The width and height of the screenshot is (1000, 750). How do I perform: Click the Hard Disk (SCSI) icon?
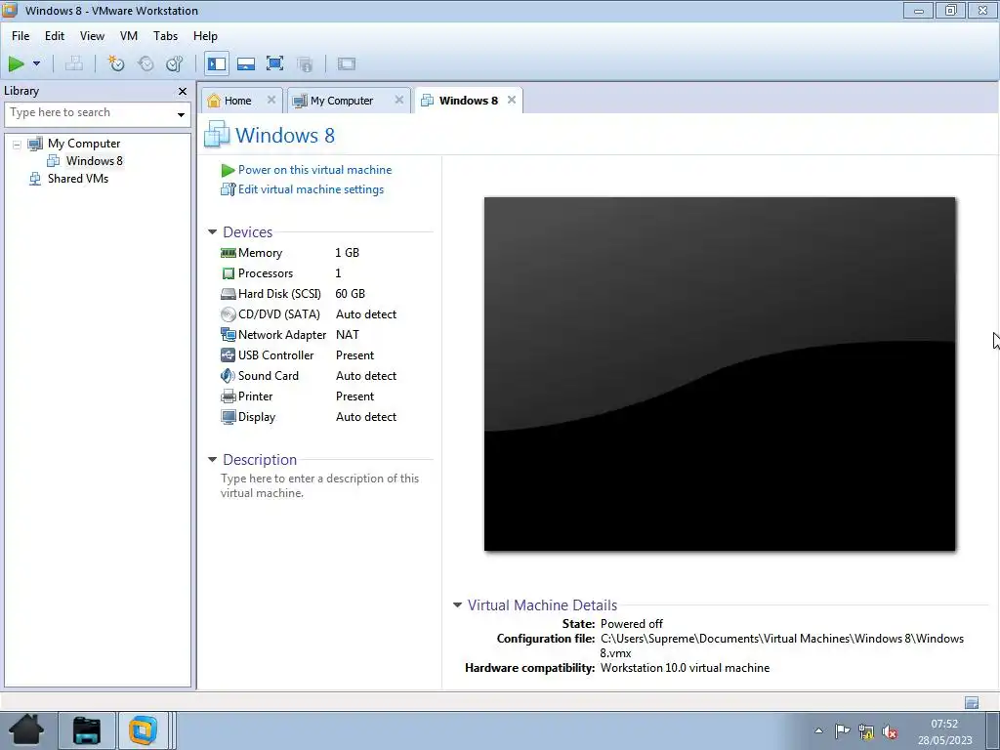(228, 294)
